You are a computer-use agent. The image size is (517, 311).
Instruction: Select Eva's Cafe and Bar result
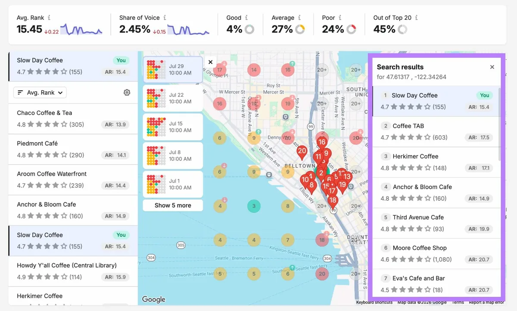[x=435, y=283]
